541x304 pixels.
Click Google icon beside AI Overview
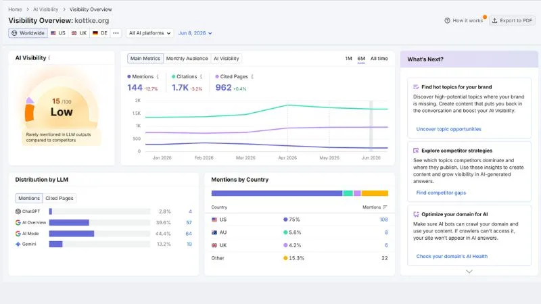(18, 223)
